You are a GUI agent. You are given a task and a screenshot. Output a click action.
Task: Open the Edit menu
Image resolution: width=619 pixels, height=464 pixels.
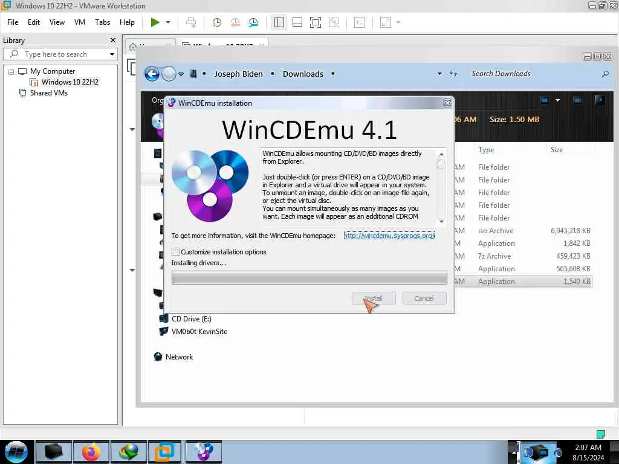click(x=34, y=22)
